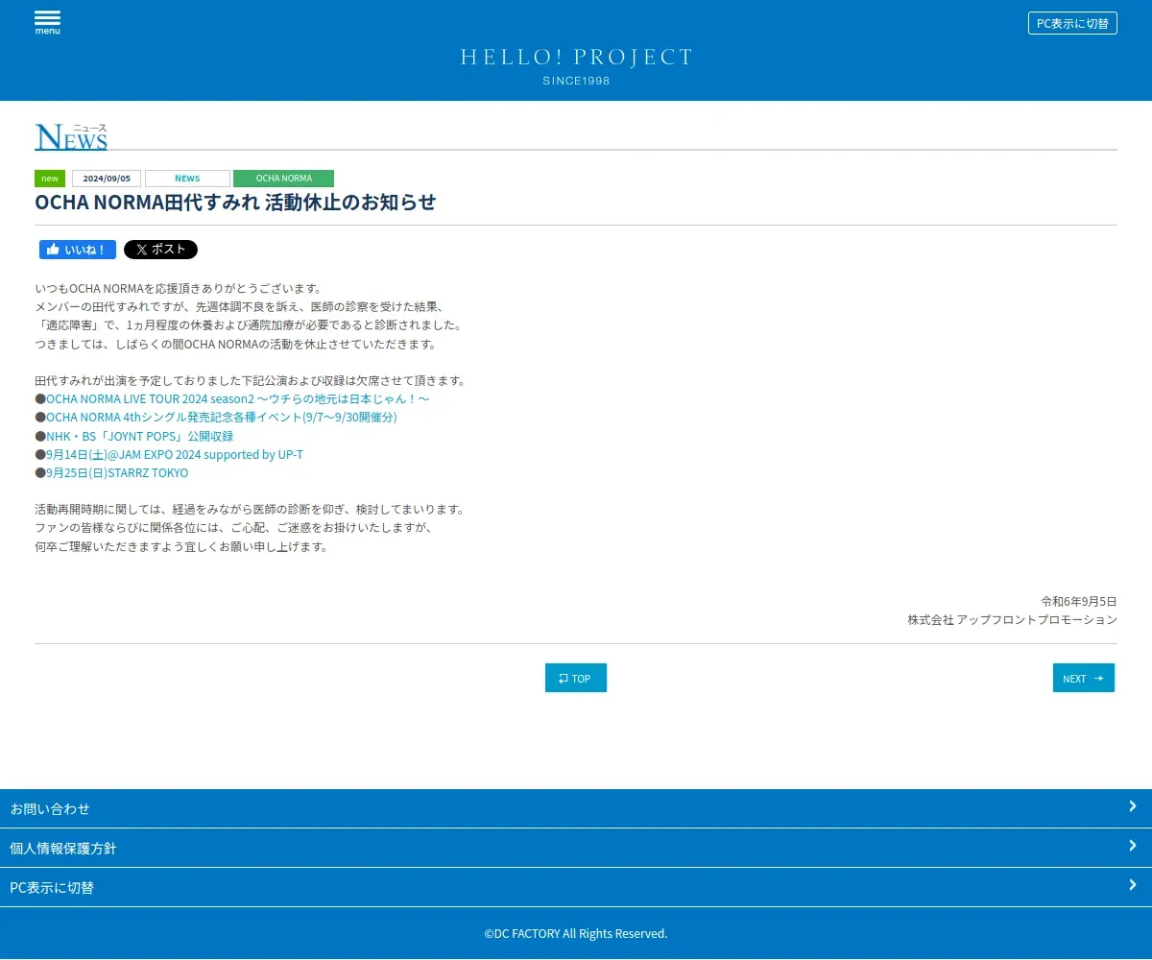Click the chevron on 個人情報保護方針 row
The height and width of the screenshot is (960, 1152).
[1133, 846]
